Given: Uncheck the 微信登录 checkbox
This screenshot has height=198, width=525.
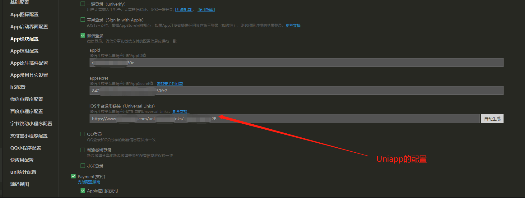Looking at the screenshot, I should click(x=83, y=36).
